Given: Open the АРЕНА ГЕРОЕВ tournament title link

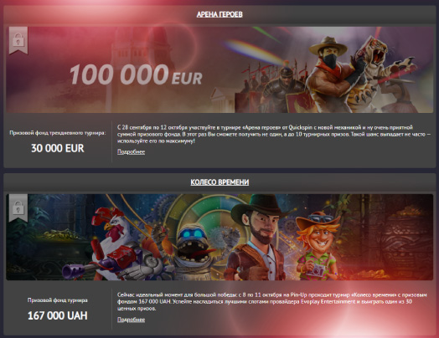Looking at the screenshot, I should (219, 14).
